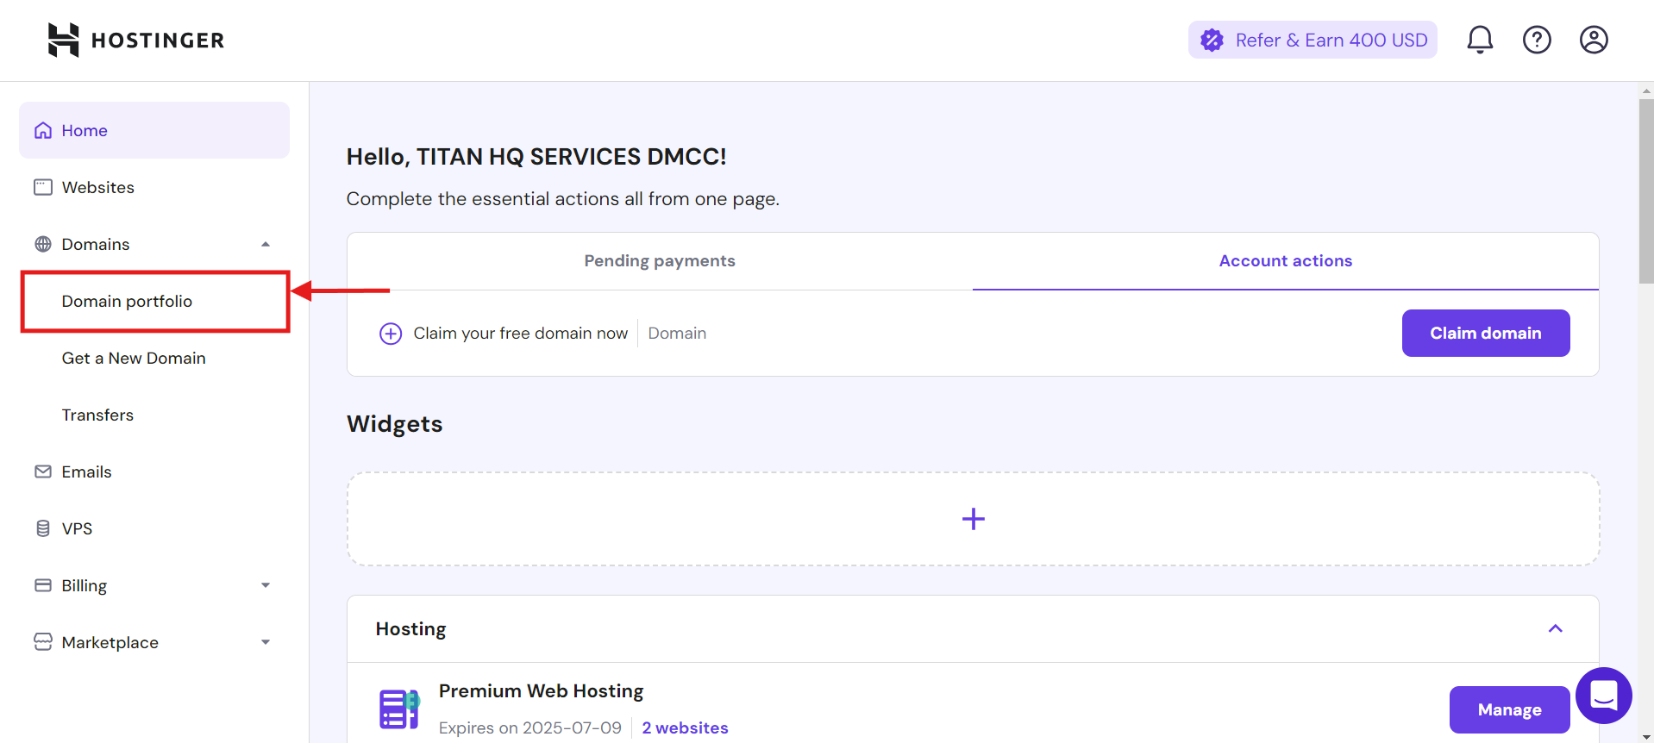Expand the Billing menu arrow
The image size is (1654, 743).
pos(266,585)
